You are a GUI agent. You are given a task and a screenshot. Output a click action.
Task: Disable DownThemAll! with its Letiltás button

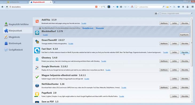(174, 43)
